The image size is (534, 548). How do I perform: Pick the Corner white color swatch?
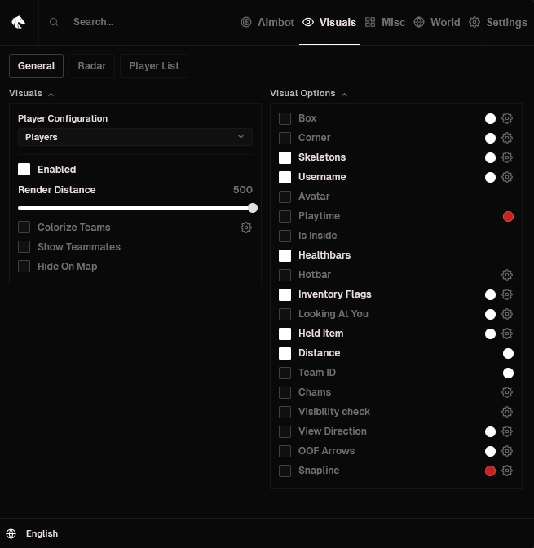point(490,138)
